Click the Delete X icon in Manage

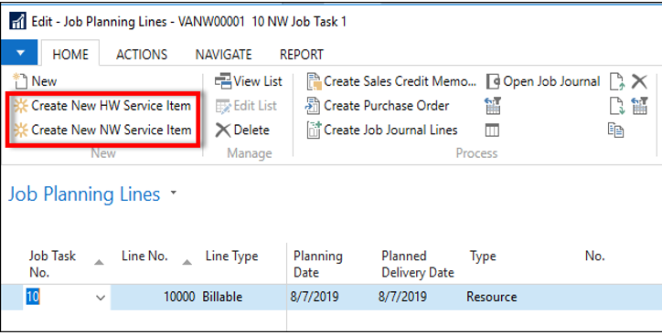(x=222, y=131)
